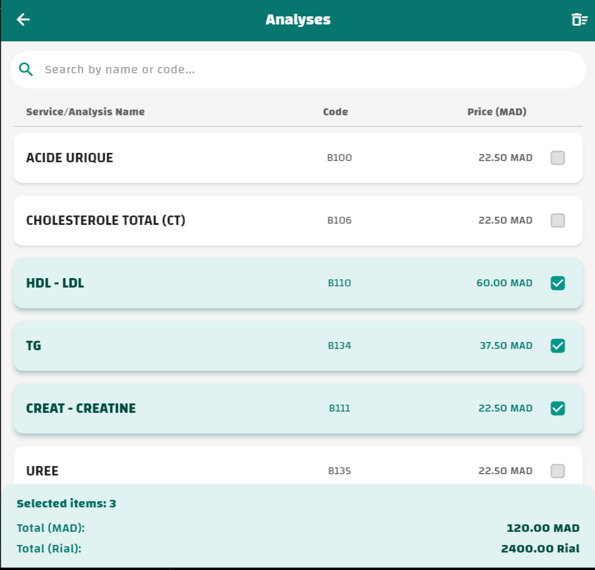Viewport: 595px width, 570px height.
Task: Click the HDL - LDL row name
Action: (x=55, y=283)
